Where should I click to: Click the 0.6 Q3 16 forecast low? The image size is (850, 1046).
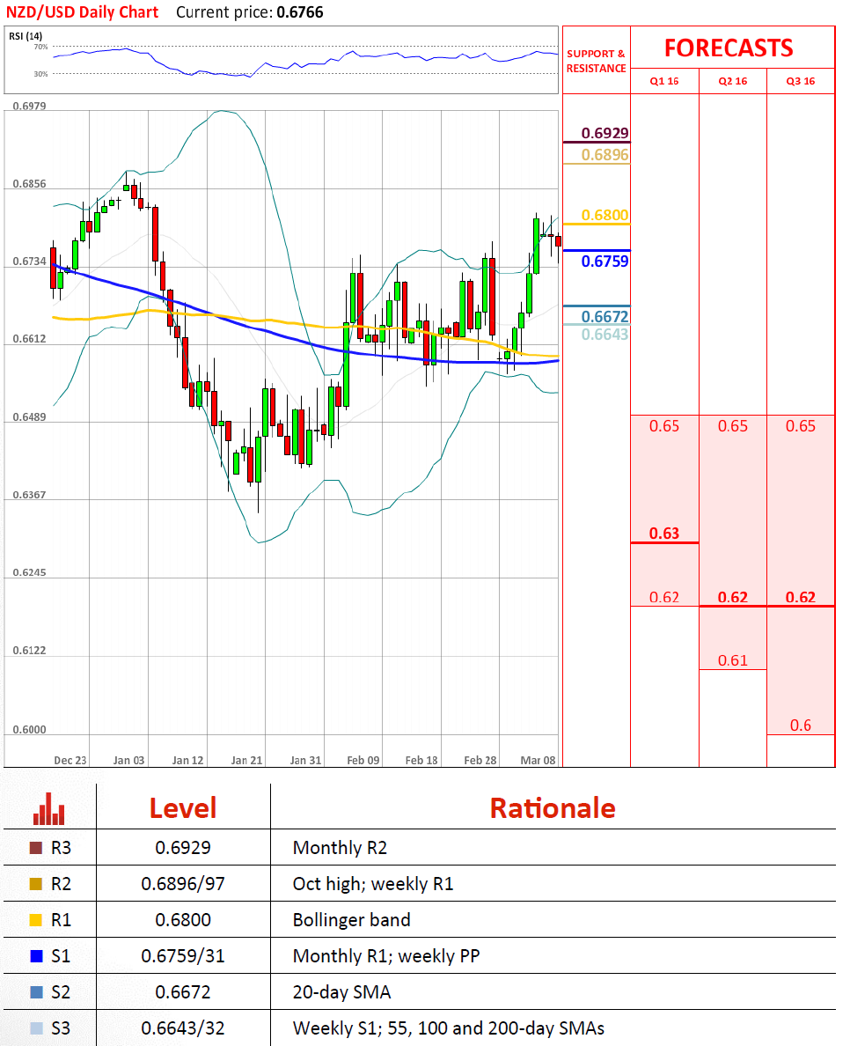801,726
